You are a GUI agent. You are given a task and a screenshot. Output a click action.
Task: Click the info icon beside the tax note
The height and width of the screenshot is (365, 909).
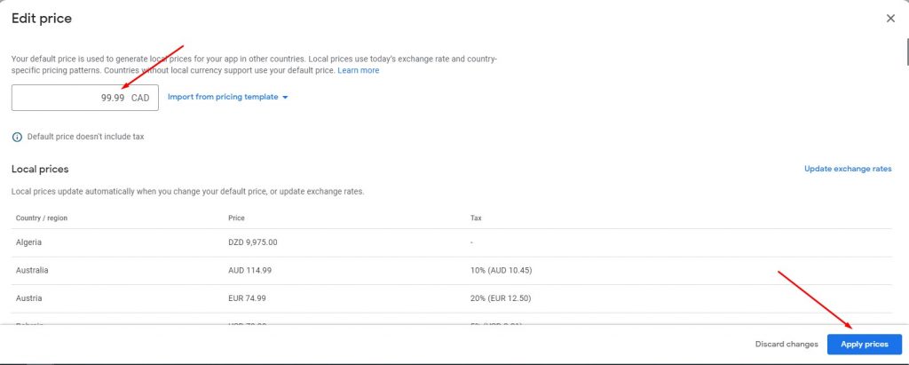(x=17, y=137)
